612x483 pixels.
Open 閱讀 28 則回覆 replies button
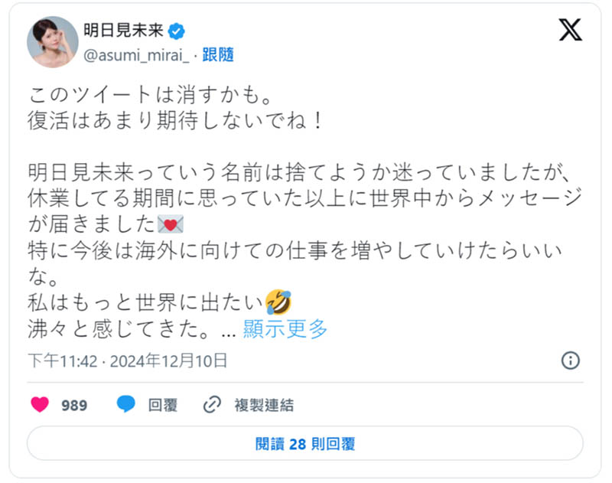305,443
